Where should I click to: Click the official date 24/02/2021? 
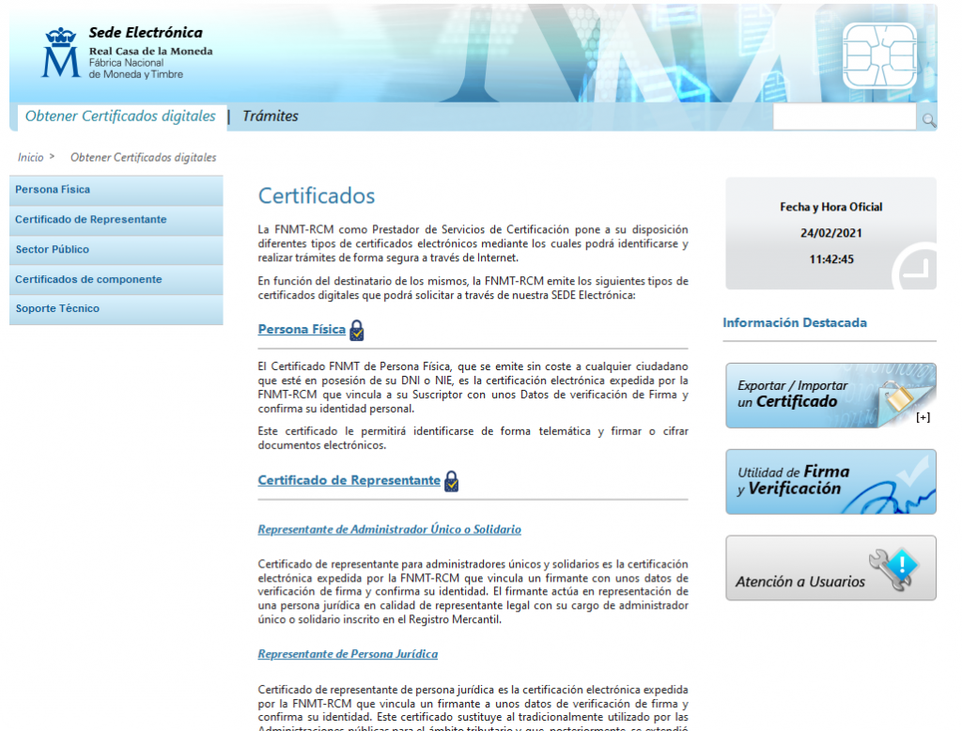click(x=831, y=233)
